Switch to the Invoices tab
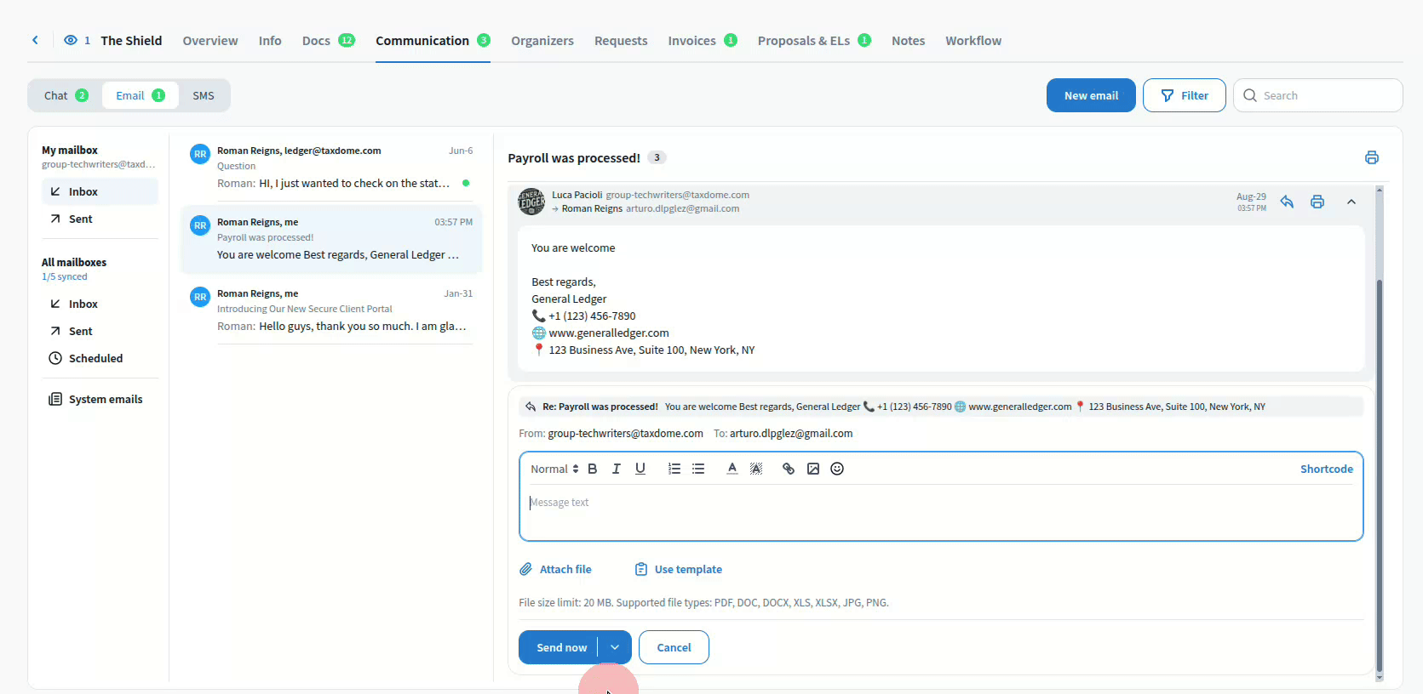Viewport: 1423px width, 694px height. point(691,41)
